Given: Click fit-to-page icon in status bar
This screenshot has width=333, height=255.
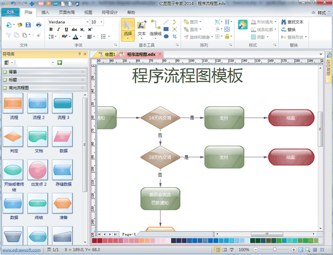Looking at the screenshot, I should 300,249.
